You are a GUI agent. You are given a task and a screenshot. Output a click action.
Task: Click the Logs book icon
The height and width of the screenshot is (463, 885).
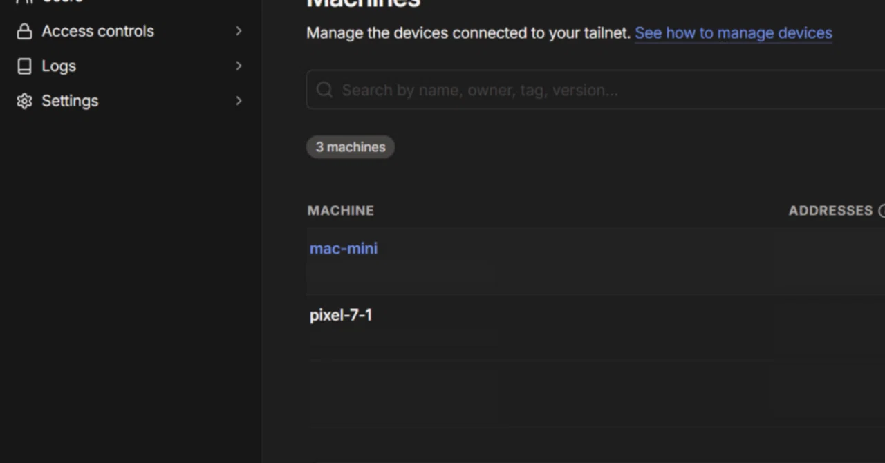(24, 66)
